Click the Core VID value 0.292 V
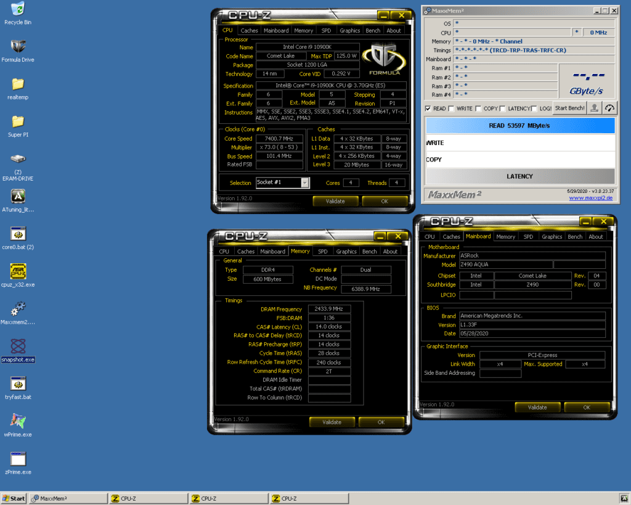This screenshot has height=505, width=631. pyautogui.click(x=341, y=74)
